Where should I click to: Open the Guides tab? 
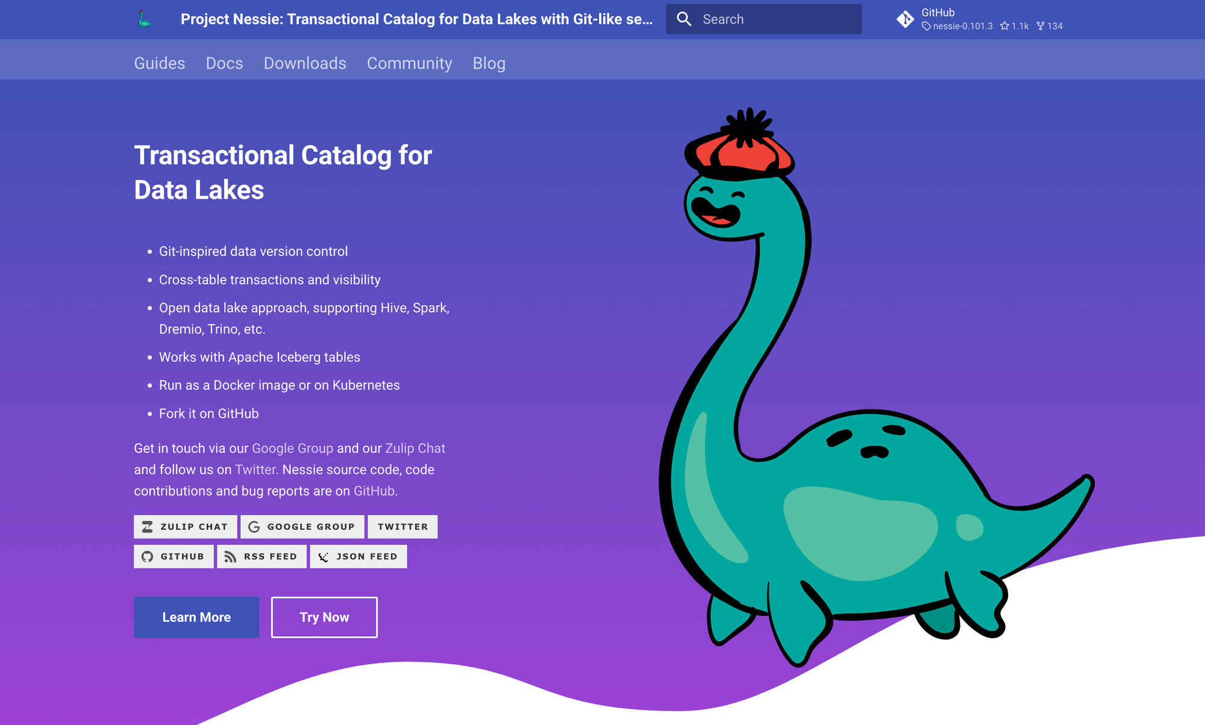[x=159, y=63]
